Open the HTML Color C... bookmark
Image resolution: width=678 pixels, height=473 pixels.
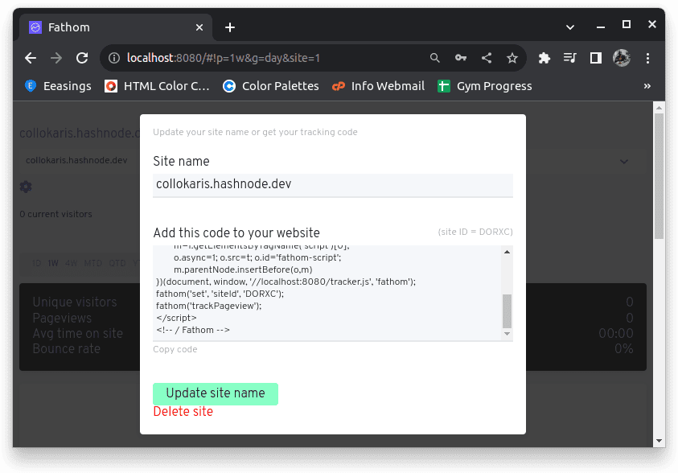click(157, 86)
